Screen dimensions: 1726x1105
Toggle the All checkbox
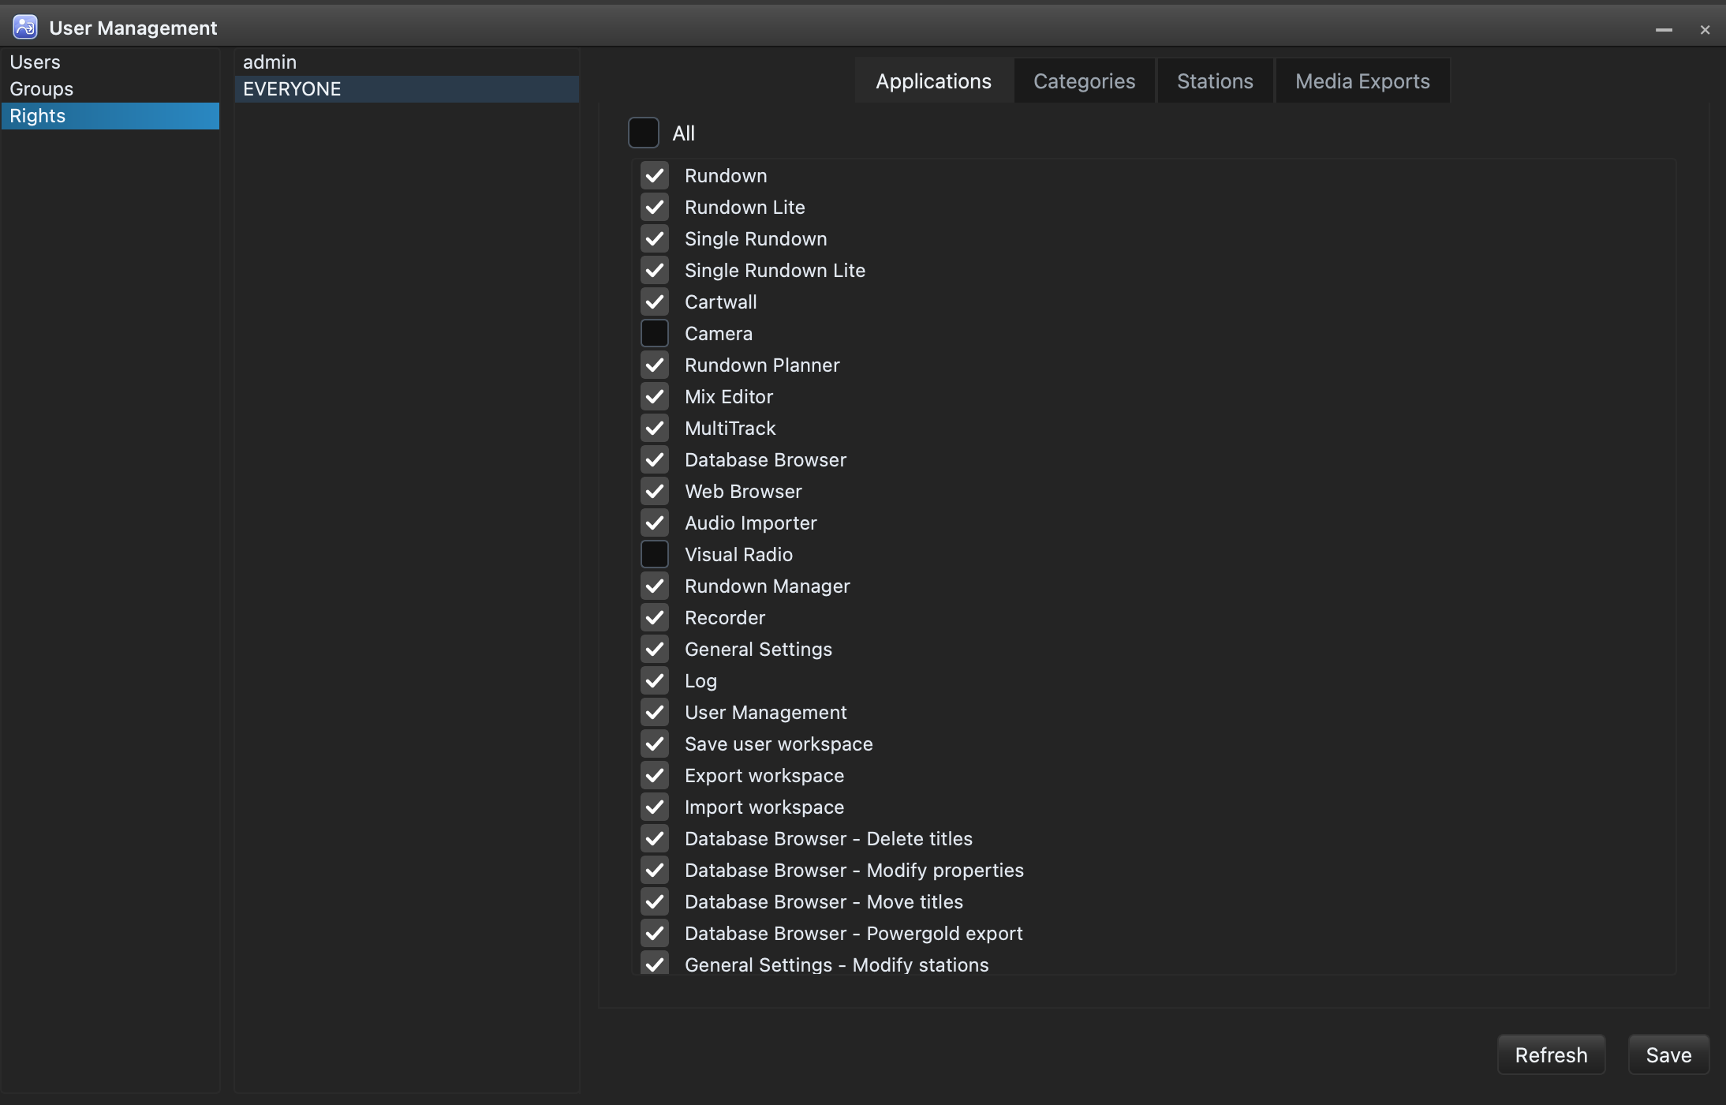tap(644, 133)
